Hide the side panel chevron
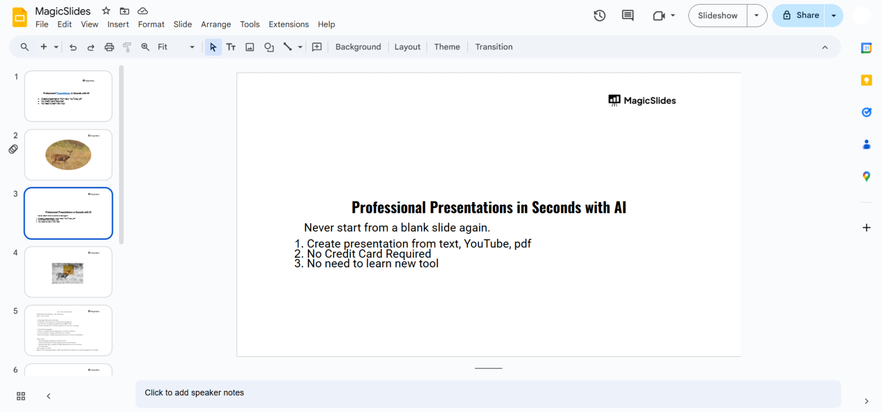 [x=866, y=401]
